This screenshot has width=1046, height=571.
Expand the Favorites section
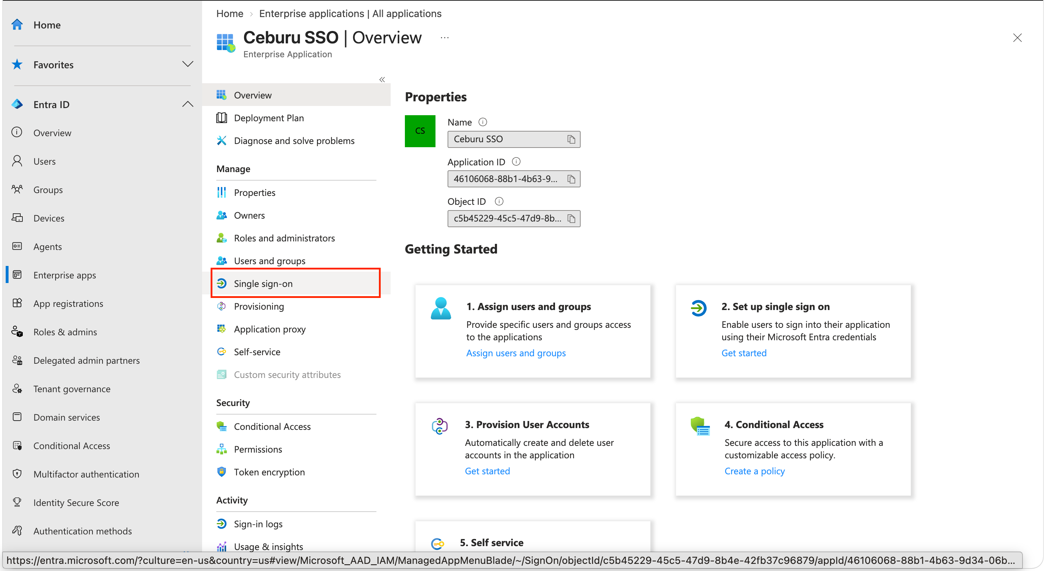coord(187,64)
